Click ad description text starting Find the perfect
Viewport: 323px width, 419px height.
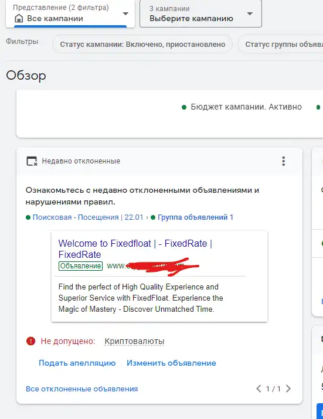click(x=141, y=298)
